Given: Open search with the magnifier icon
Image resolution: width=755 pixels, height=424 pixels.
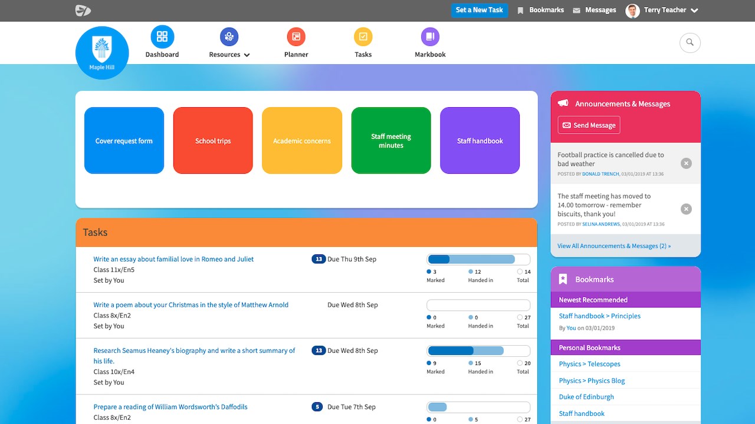Looking at the screenshot, I should (x=690, y=42).
